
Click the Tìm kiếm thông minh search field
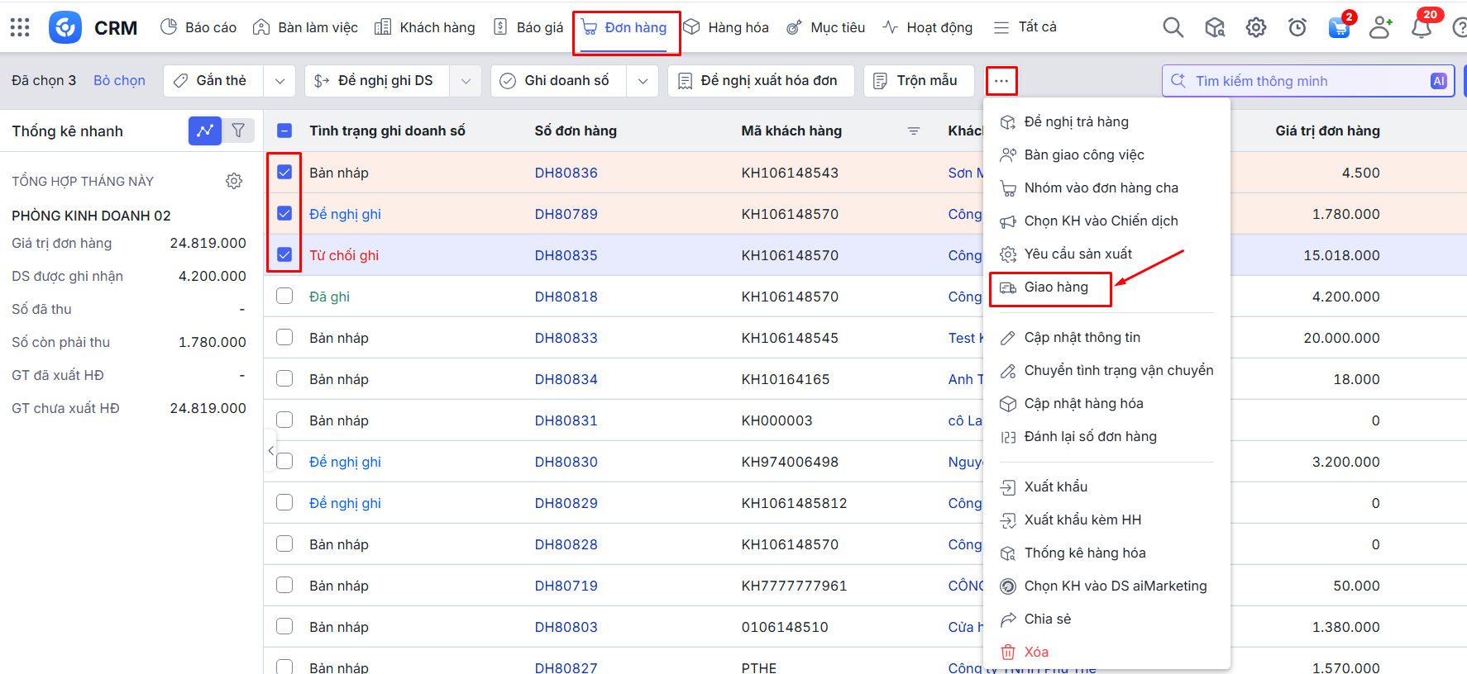click(x=1307, y=81)
